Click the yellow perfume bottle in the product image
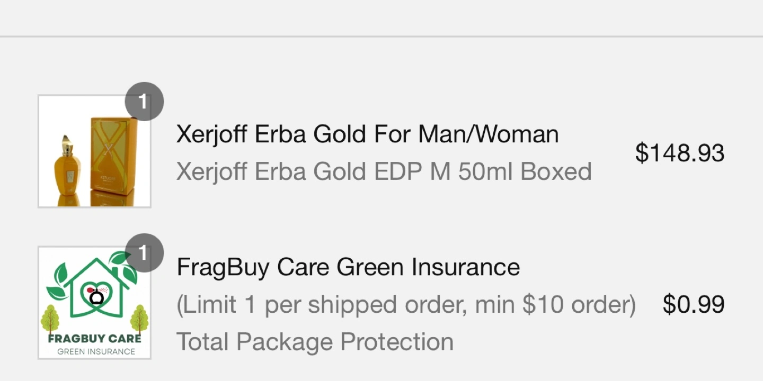The height and width of the screenshot is (381, 763). tap(67, 170)
